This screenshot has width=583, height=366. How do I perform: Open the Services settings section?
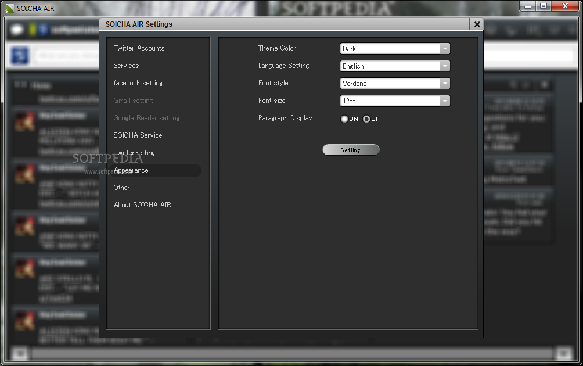[126, 66]
